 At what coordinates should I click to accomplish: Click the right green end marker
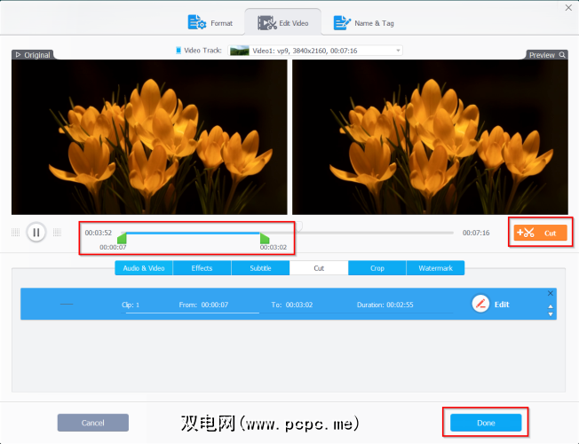pos(265,238)
